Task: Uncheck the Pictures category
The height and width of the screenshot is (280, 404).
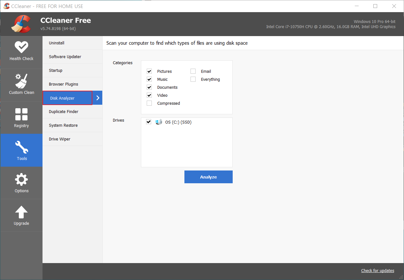Action: (x=149, y=71)
